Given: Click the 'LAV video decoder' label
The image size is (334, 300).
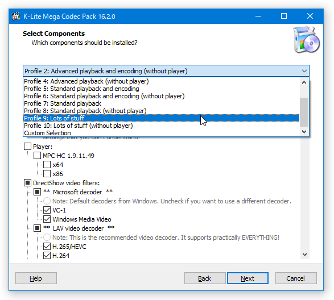Looking at the screenshot, I should [x=78, y=228].
